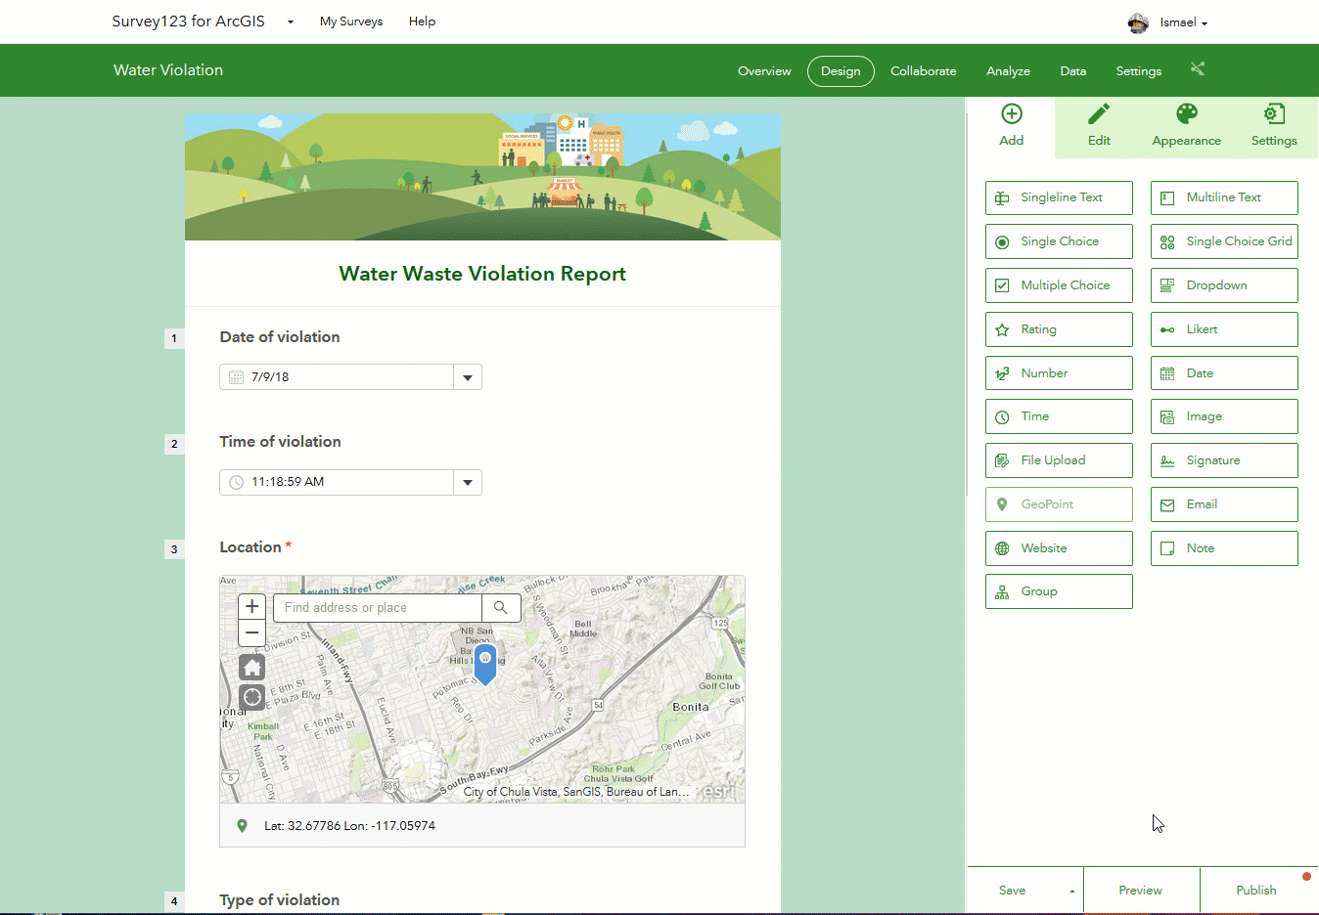
Task: Click the map home extent button
Action: click(252, 668)
